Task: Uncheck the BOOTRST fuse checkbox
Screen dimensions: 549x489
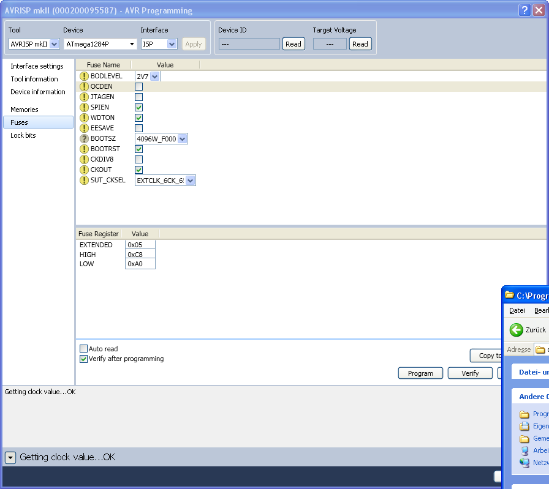Action: click(x=138, y=149)
